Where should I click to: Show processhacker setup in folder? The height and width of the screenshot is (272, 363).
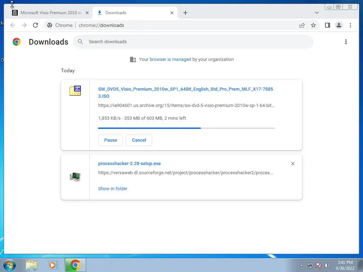113,188
